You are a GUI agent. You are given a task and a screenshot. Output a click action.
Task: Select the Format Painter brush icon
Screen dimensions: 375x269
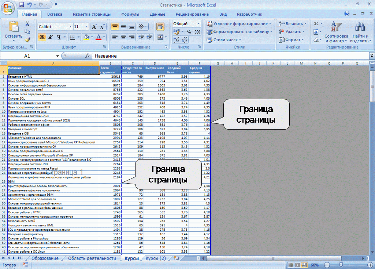click(x=27, y=39)
